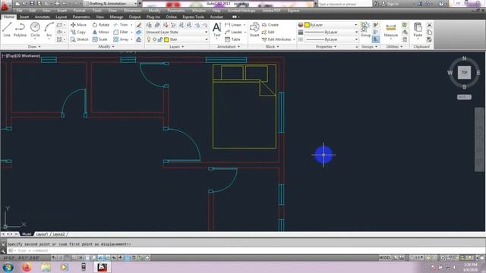The width and height of the screenshot is (486, 273).
Task: Toggle the Stair layer on/off lightbulb
Action: click(x=149, y=39)
